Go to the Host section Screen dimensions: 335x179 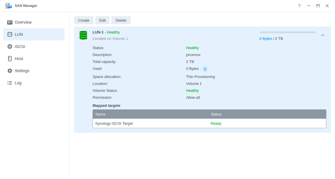coord(19,59)
